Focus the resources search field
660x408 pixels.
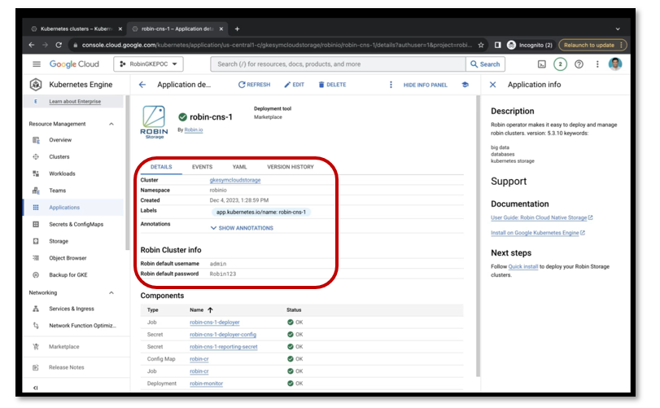(338, 64)
